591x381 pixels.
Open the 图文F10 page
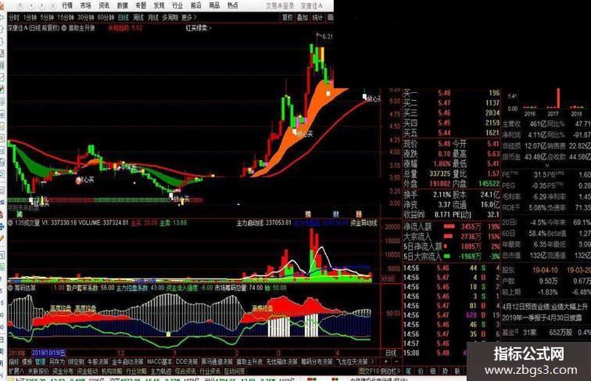pyautogui.click(x=370, y=371)
